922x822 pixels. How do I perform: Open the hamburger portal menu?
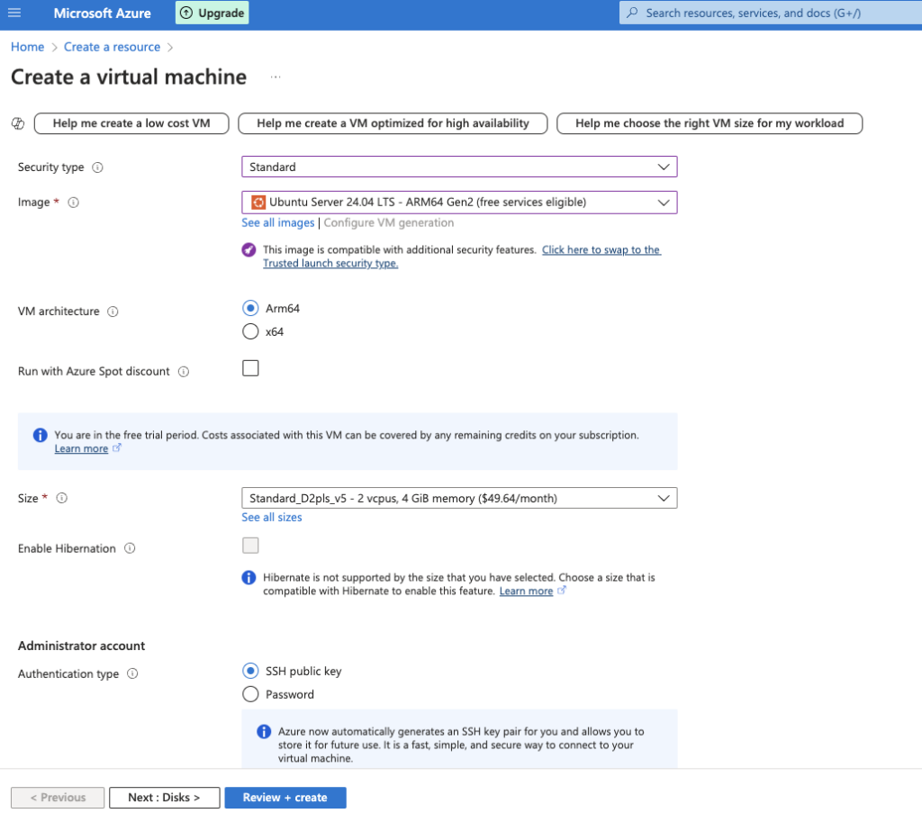tap(14, 13)
